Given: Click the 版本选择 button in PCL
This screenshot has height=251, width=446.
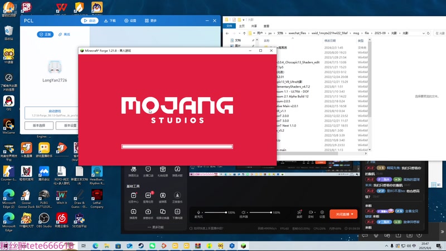Looking at the screenshot, I should (39, 126).
